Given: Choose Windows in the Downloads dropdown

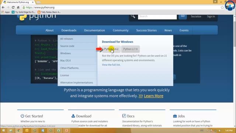Looking at the screenshot, I should point(77,53).
